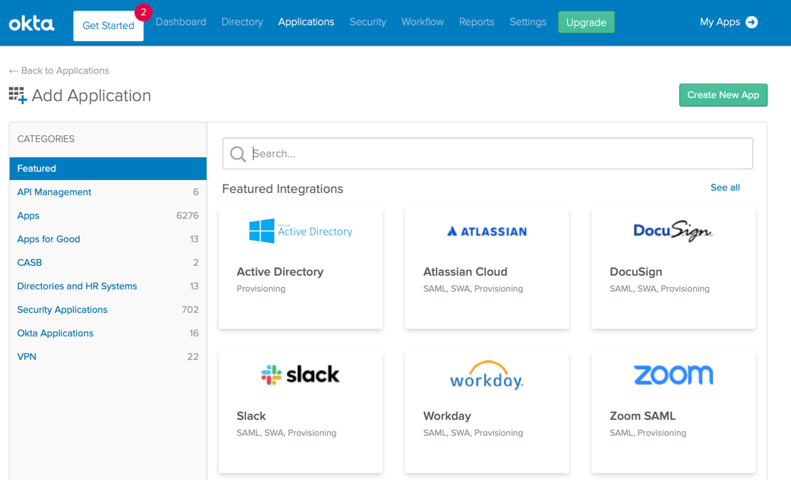This screenshot has height=480, width=791.
Task: Select the Security Applications category
Action: 62,310
